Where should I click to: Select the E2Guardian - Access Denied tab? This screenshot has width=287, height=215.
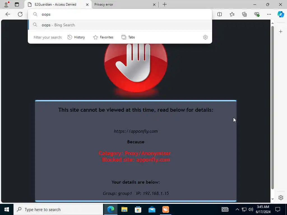pyautogui.click(x=58, y=4)
